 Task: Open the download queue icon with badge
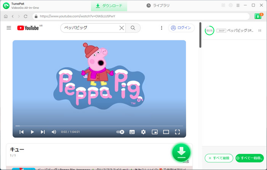[x=258, y=16]
